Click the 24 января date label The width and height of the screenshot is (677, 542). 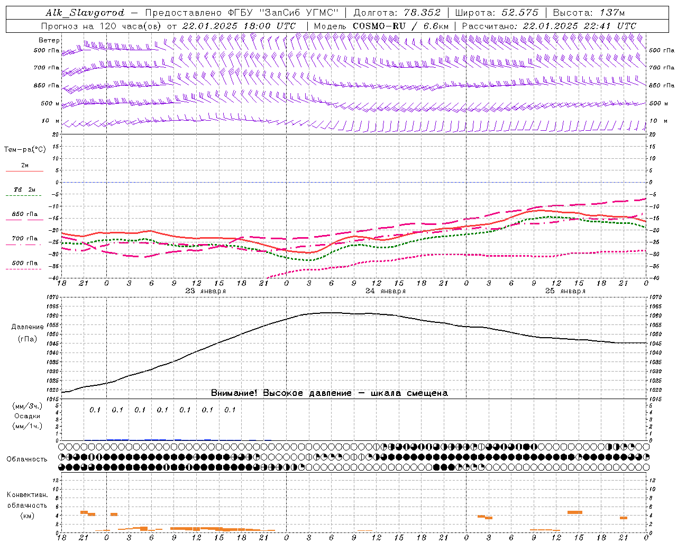tap(386, 291)
